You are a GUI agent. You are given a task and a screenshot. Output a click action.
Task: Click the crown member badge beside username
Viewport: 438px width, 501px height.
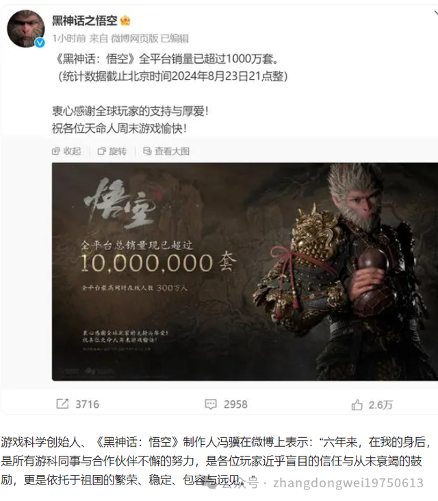(125, 21)
